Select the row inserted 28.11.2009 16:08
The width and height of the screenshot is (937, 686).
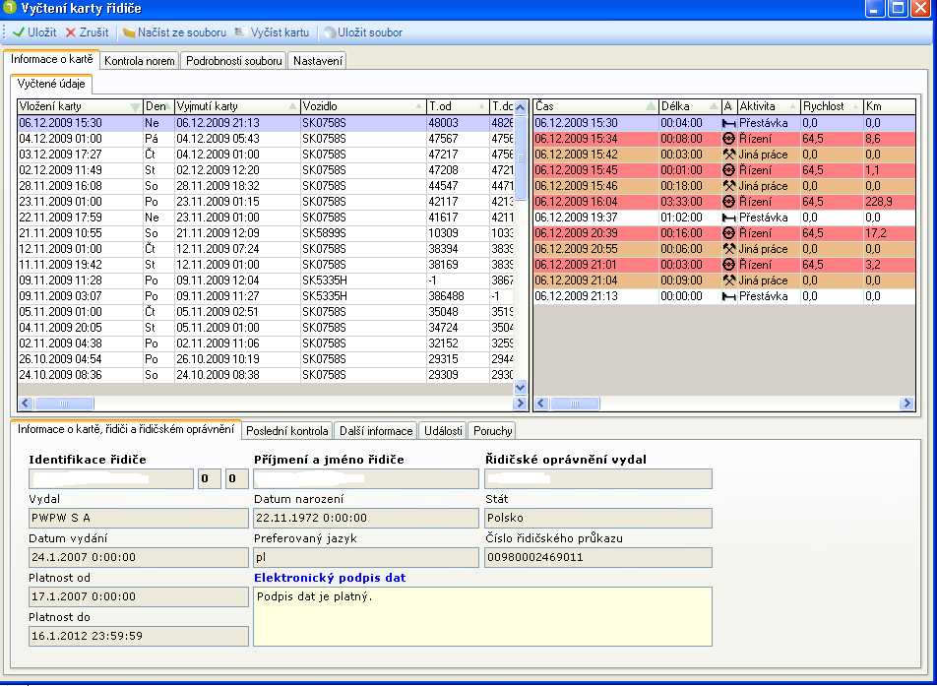[266, 186]
